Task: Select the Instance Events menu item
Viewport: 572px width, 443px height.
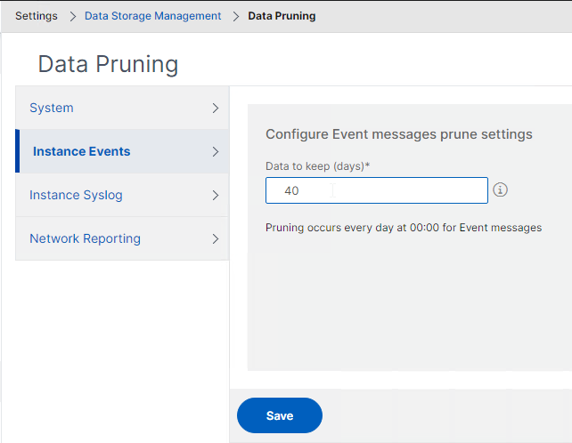Action: 122,151
